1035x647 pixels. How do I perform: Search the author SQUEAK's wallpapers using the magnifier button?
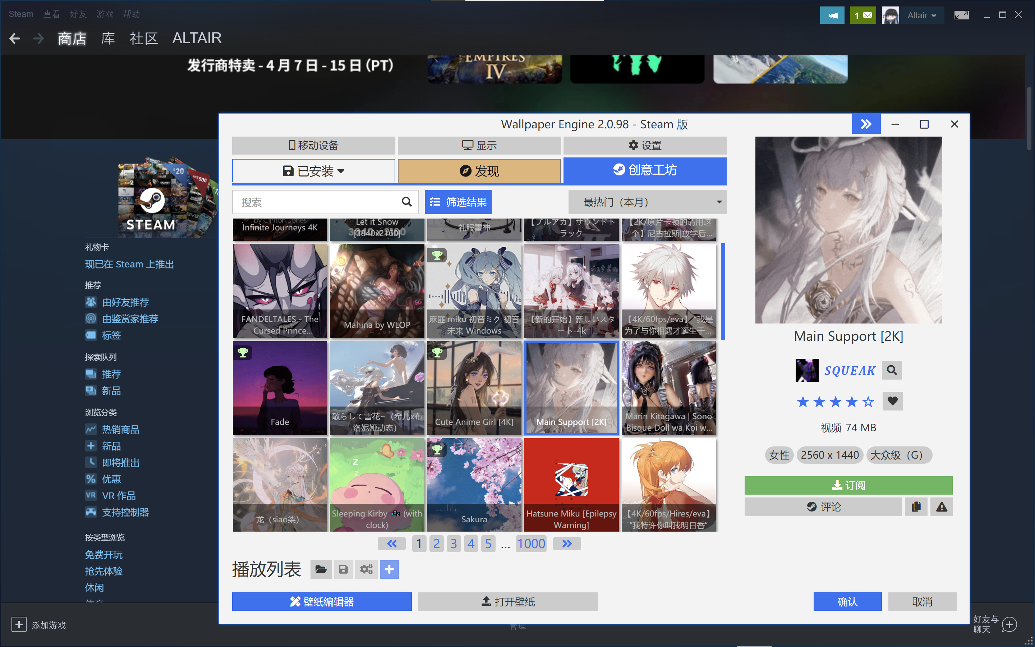pyautogui.click(x=892, y=370)
